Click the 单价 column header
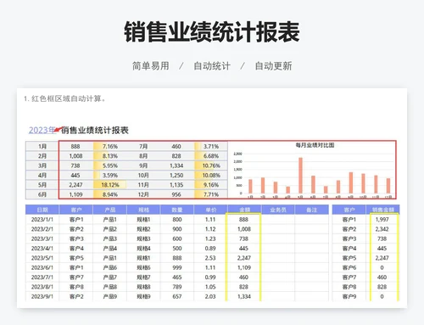The width and height of the screenshot is (424, 325). [x=210, y=210]
